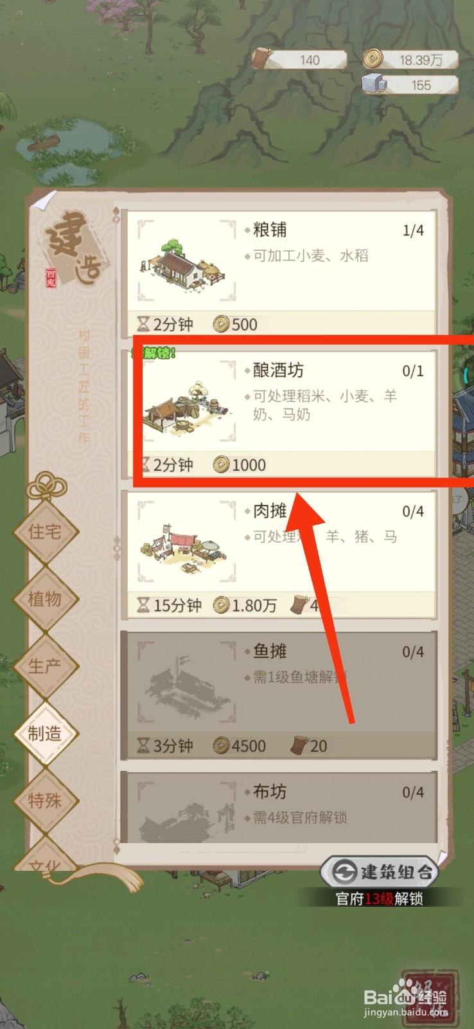Image resolution: width=474 pixels, height=1029 pixels.
Task: Switch to the 生产 category tab
Action: [x=45, y=666]
